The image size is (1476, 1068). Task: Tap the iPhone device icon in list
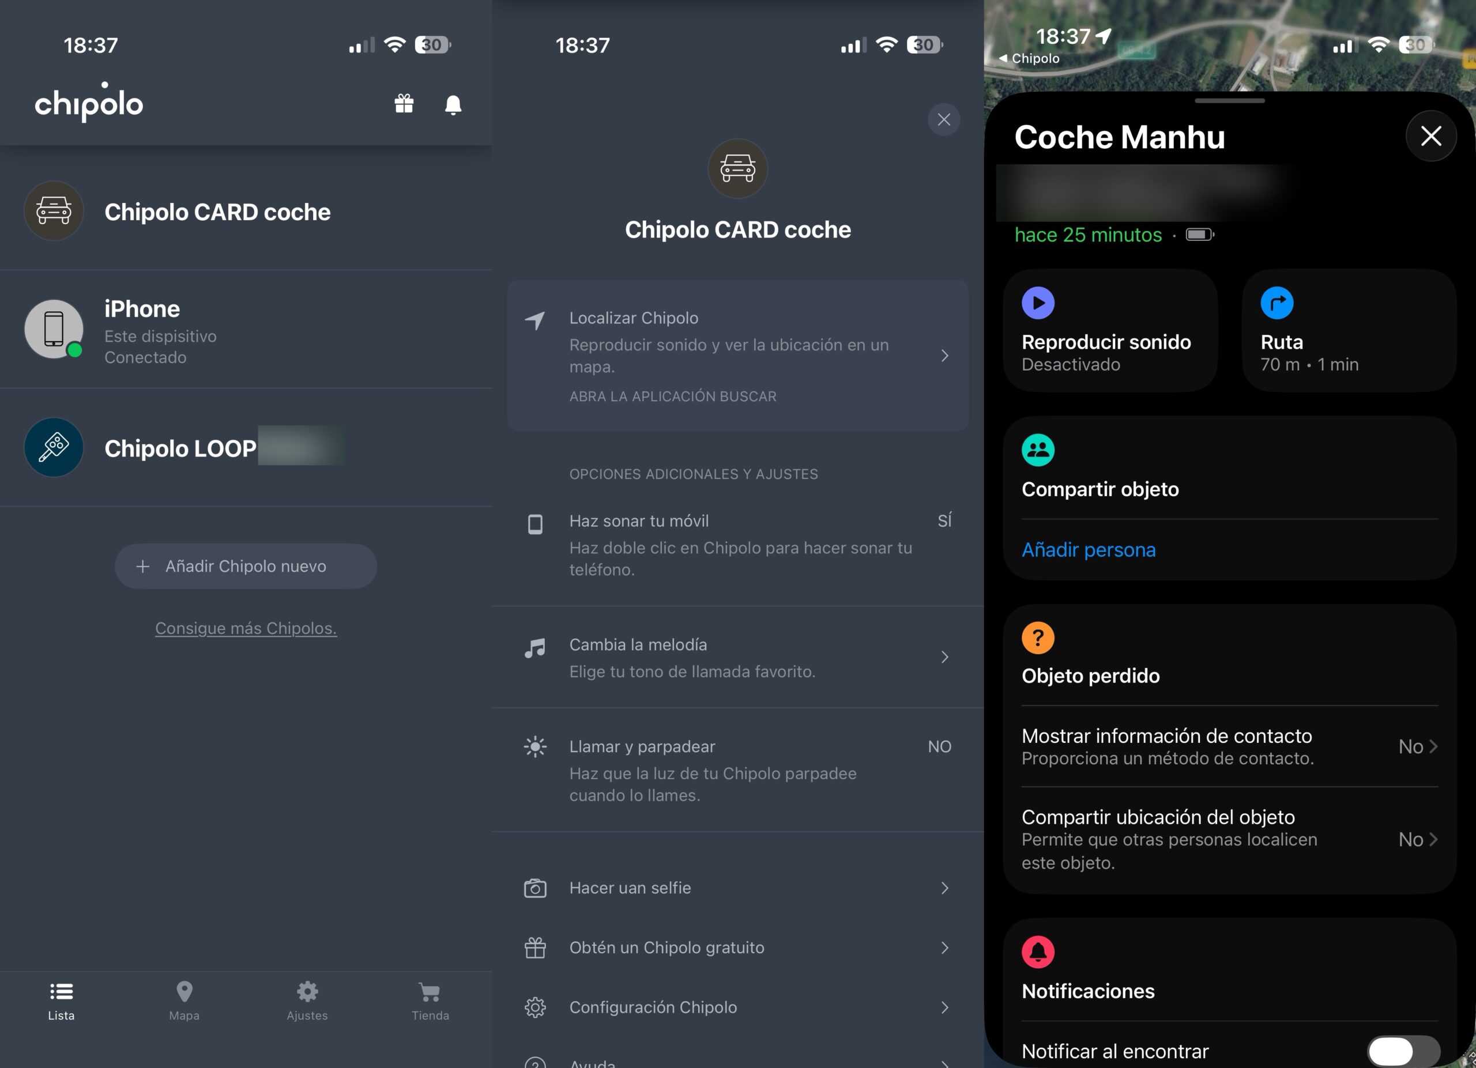click(54, 329)
